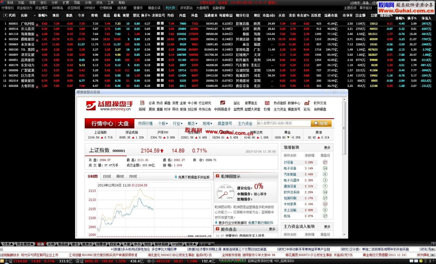This screenshot has height=264, width=436.
Task: Open the 工具 menu
Action: pos(110,3)
